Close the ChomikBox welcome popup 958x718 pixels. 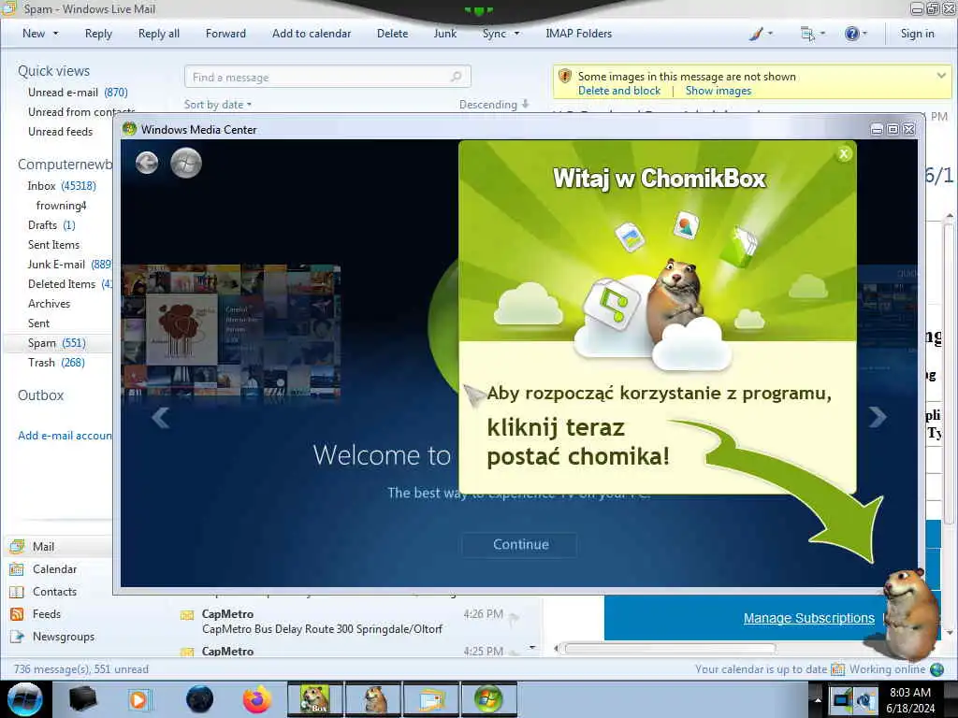pos(844,154)
